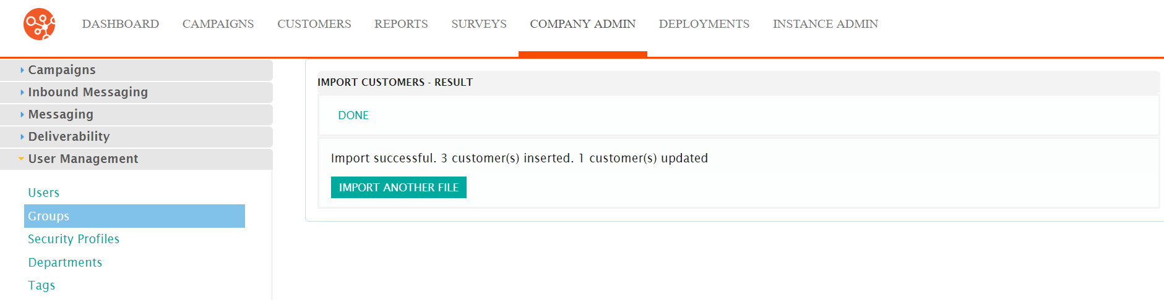The width and height of the screenshot is (1164, 300).
Task: Open the Dashboard tab
Action: (121, 24)
